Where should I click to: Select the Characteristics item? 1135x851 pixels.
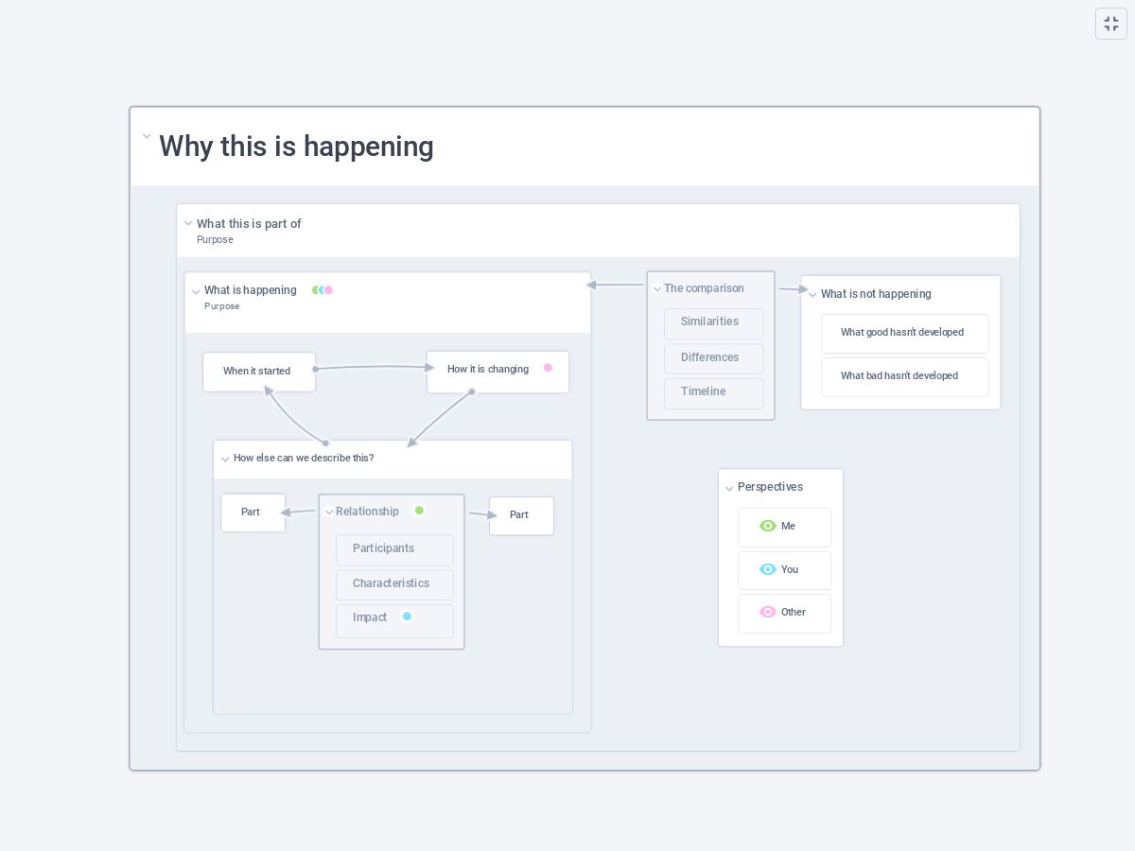pos(394,584)
